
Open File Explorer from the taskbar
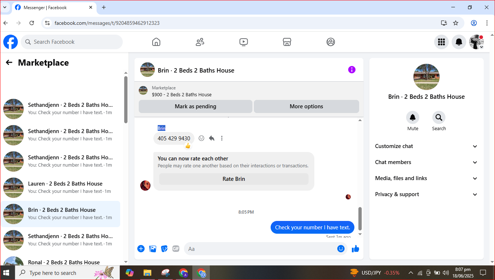pyautogui.click(x=147, y=273)
